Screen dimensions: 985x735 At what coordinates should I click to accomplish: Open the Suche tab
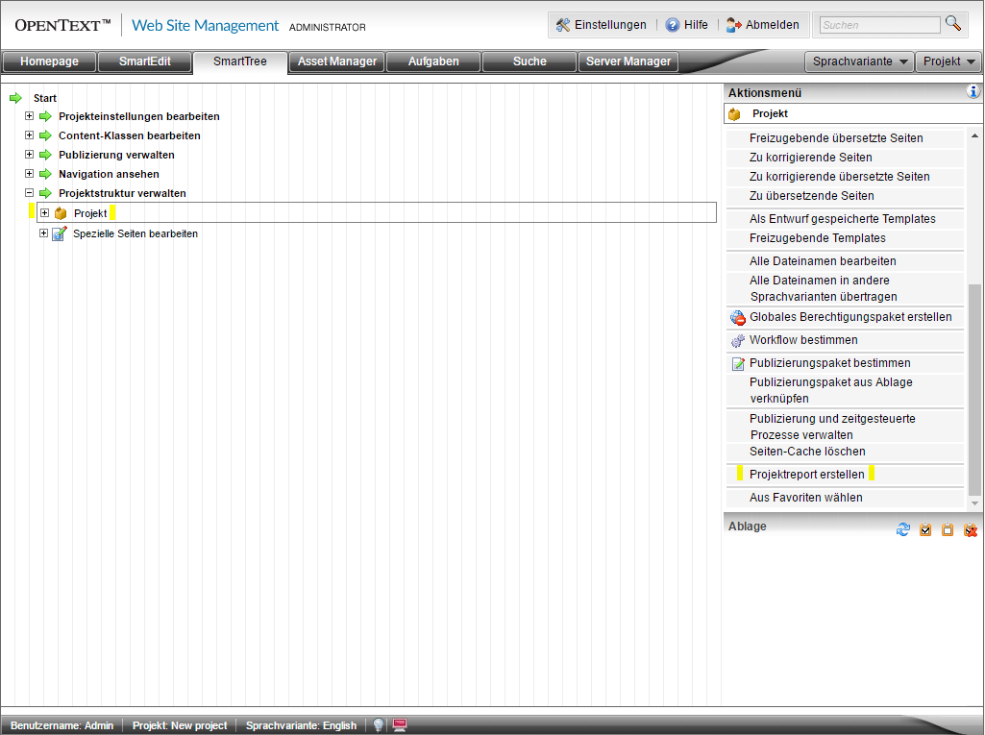(x=529, y=61)
